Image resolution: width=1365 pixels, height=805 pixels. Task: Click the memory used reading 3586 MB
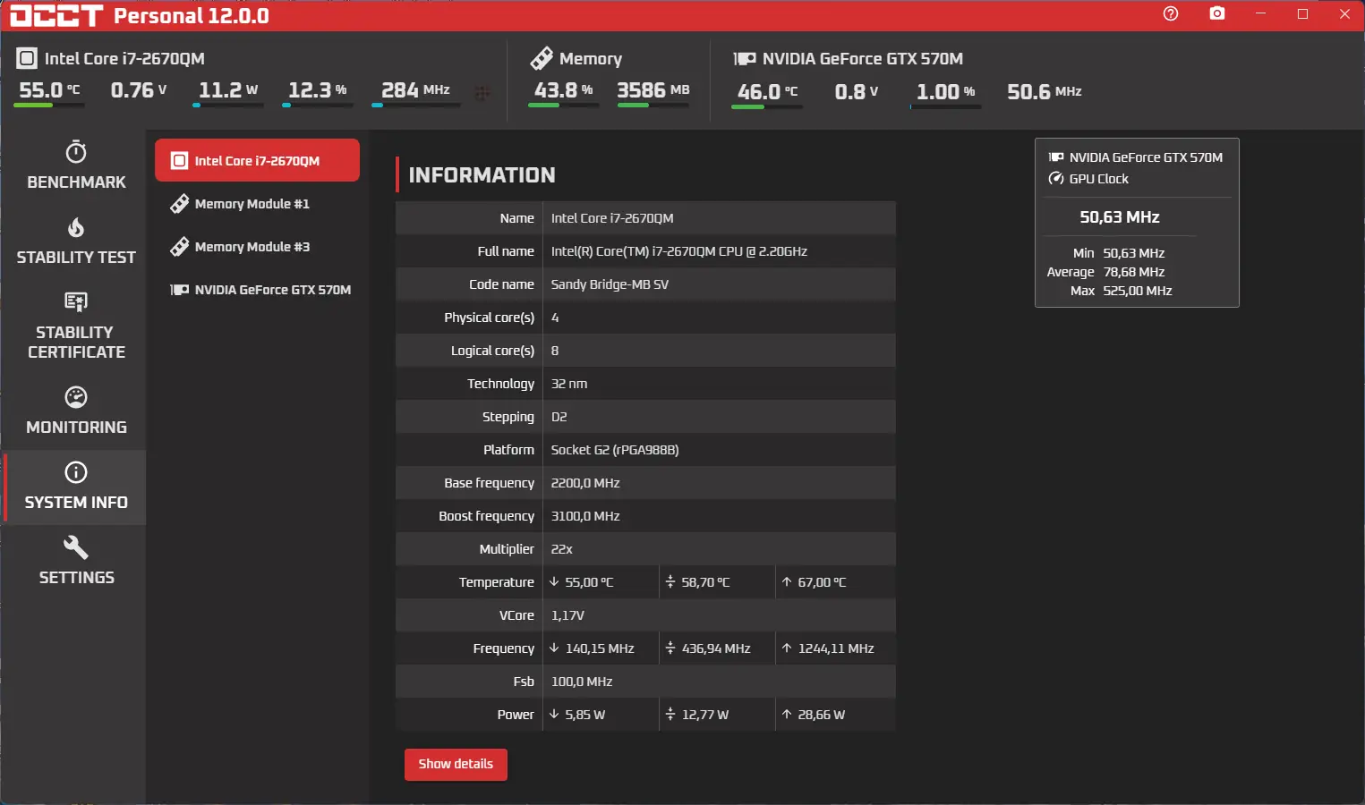(653, 90)
